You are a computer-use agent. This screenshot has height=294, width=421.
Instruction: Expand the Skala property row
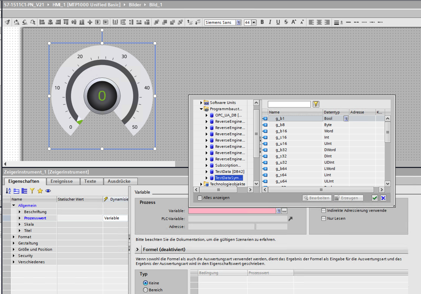[20, 224]
